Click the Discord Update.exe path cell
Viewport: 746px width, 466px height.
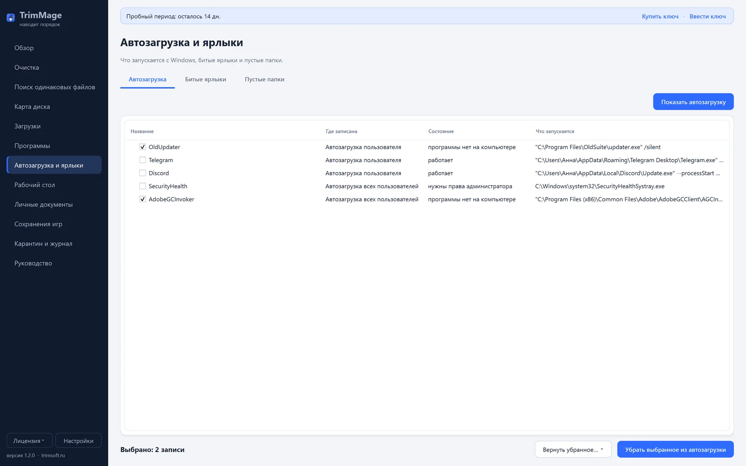[x=628, y=173]
